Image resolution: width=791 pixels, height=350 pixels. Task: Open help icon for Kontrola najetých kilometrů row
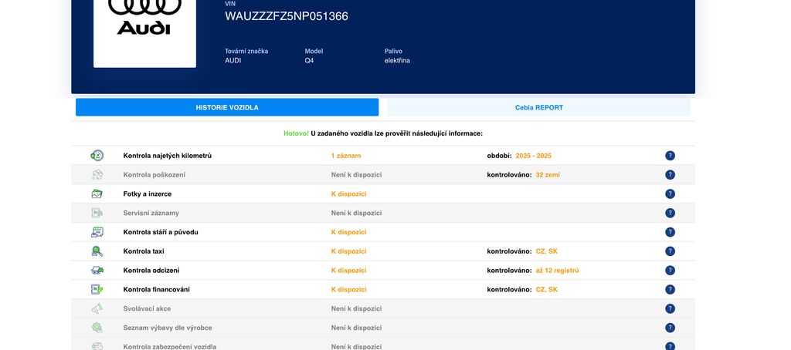[670, 156]
